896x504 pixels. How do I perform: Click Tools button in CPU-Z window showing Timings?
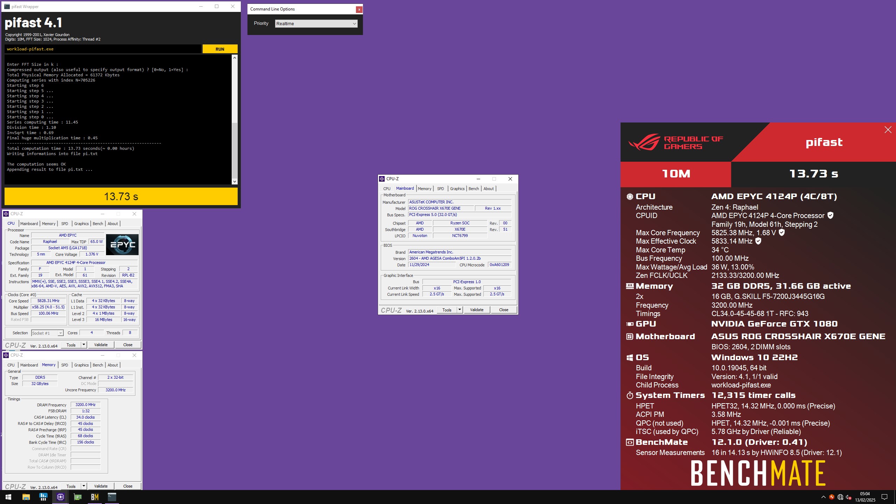pos(71,486)
